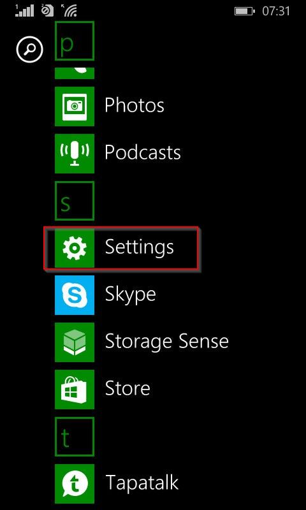Open the Tapatalk speech bubble icon

75,484
